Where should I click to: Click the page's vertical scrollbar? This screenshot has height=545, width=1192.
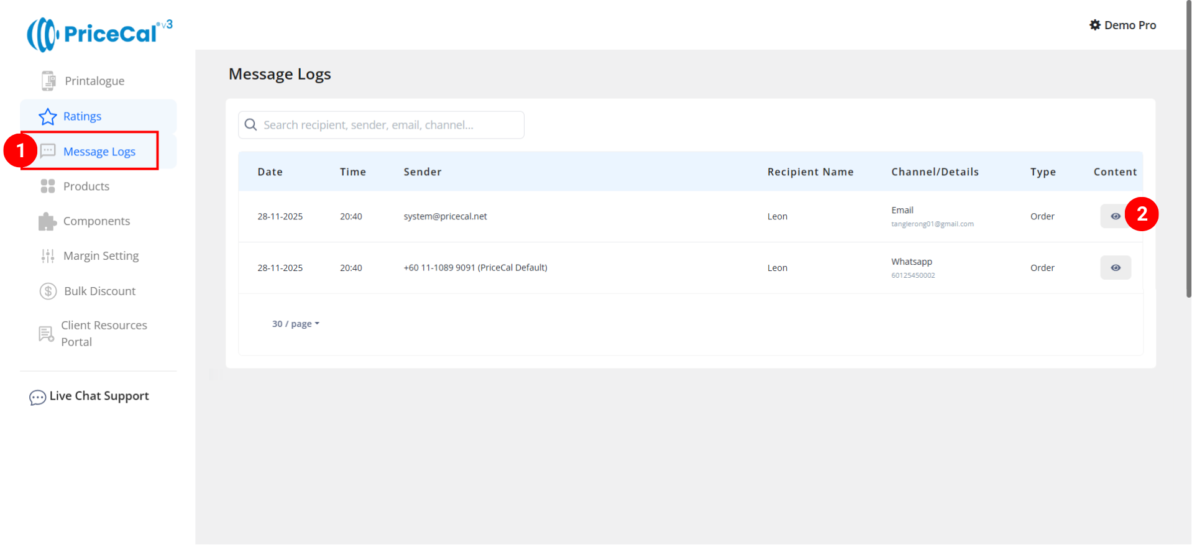pos(1188,149)
